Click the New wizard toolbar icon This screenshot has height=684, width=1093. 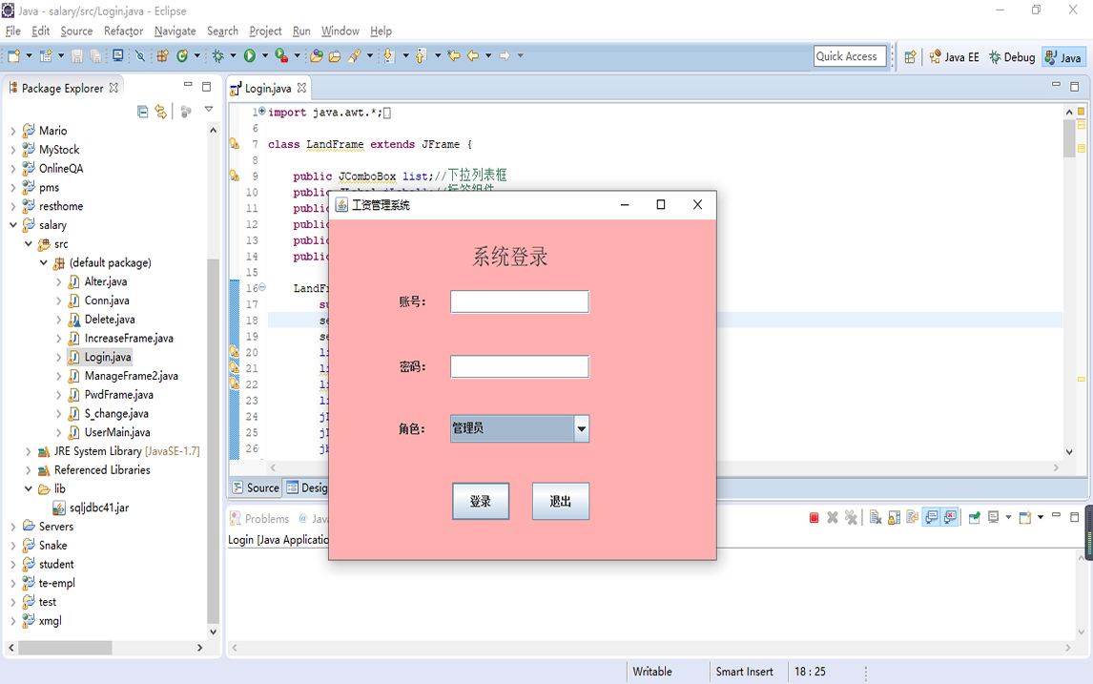13,55
